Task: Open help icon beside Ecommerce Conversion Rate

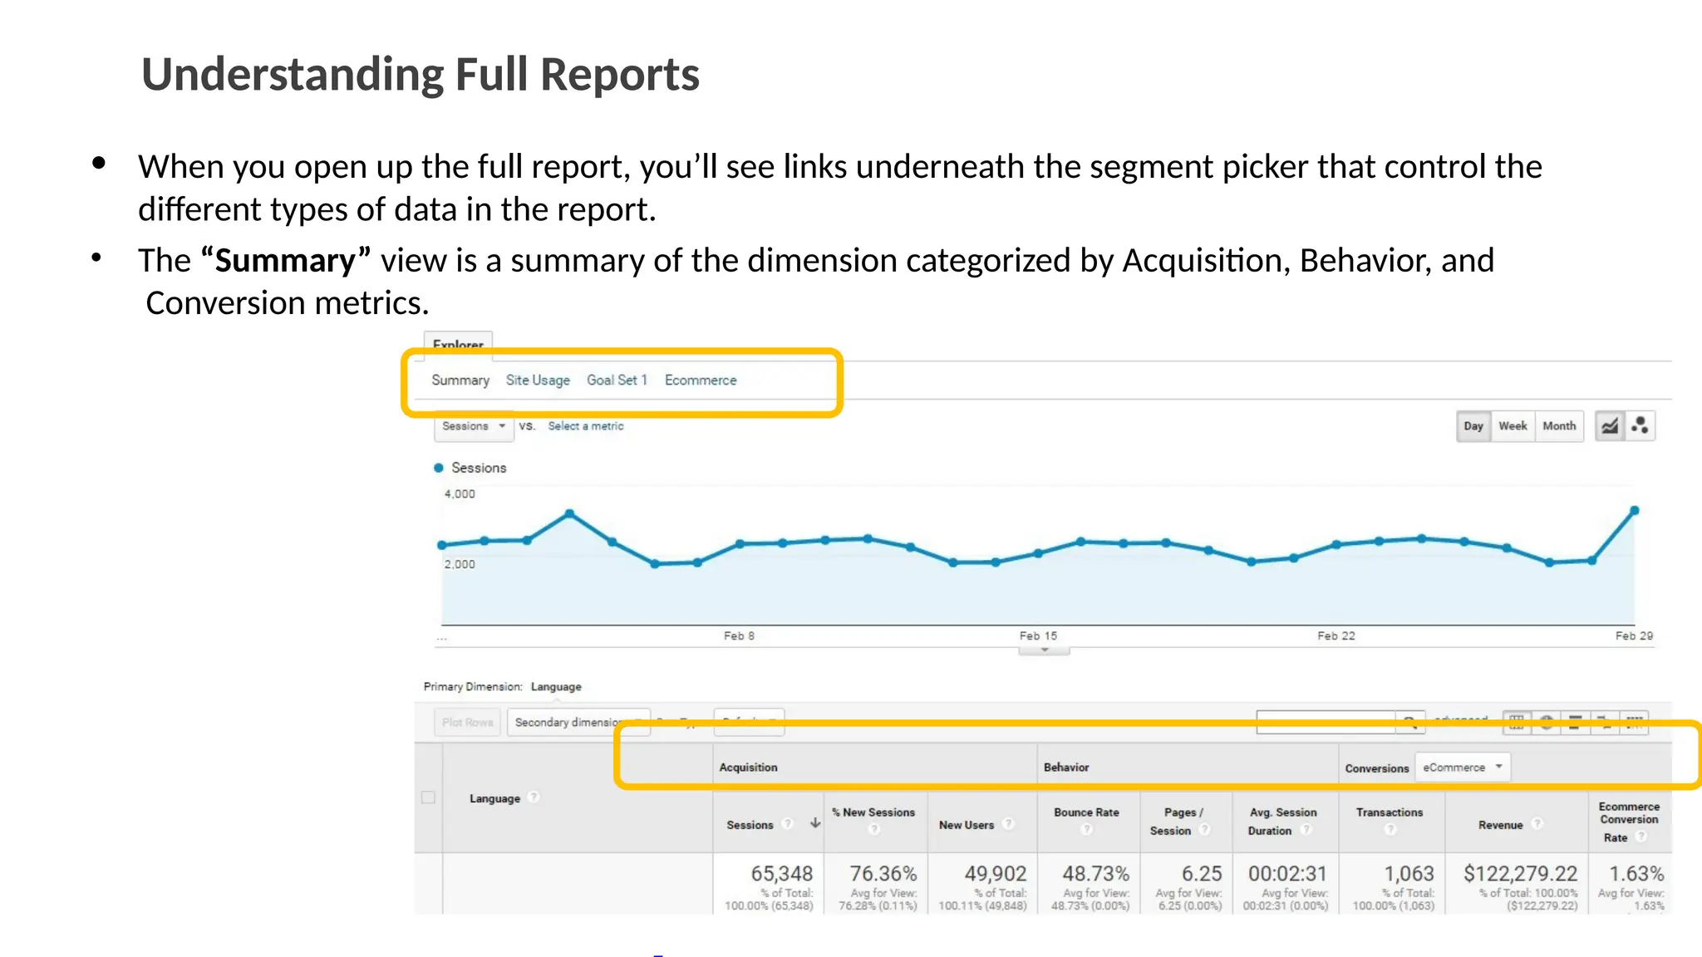Action: (1641, 837)
